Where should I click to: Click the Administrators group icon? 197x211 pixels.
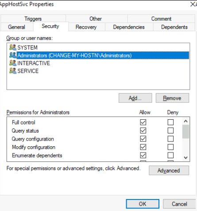coord(13,55)
